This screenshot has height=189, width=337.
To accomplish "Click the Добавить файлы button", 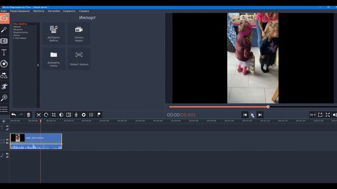I will tap(54, 34).
